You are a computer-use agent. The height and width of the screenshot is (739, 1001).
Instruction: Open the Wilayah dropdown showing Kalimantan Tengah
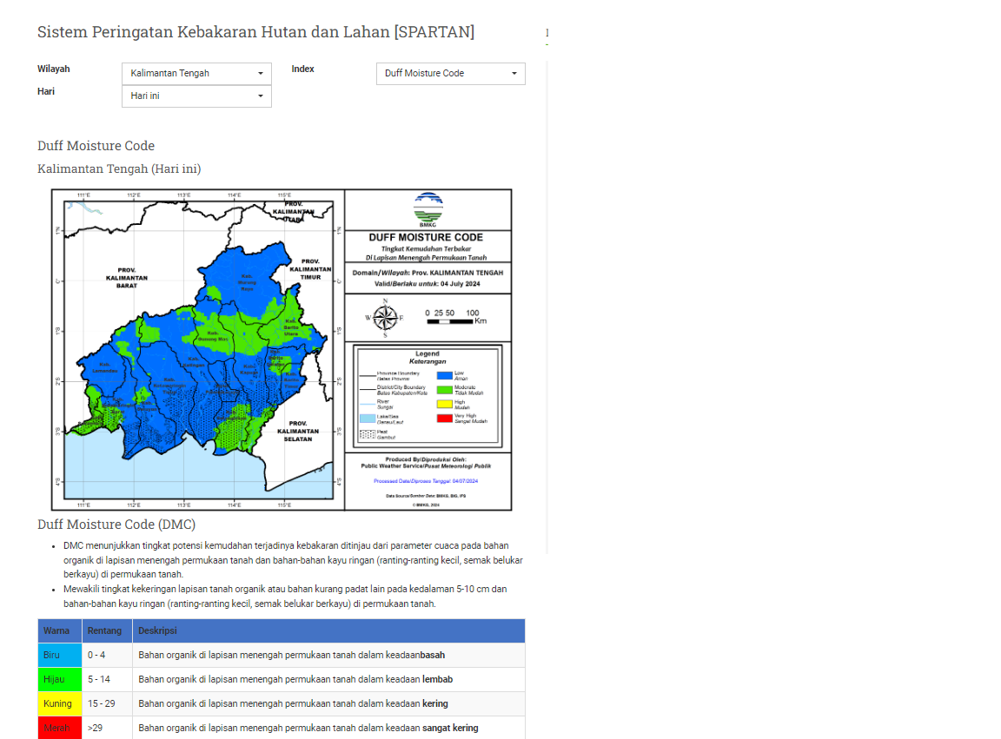pos(196,74)
